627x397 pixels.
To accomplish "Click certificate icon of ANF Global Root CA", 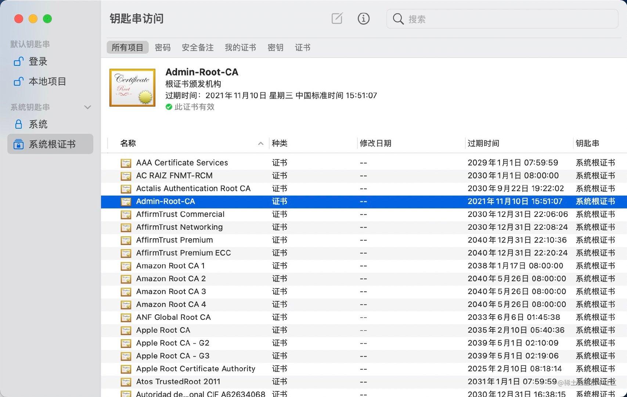I will [126, 317].
